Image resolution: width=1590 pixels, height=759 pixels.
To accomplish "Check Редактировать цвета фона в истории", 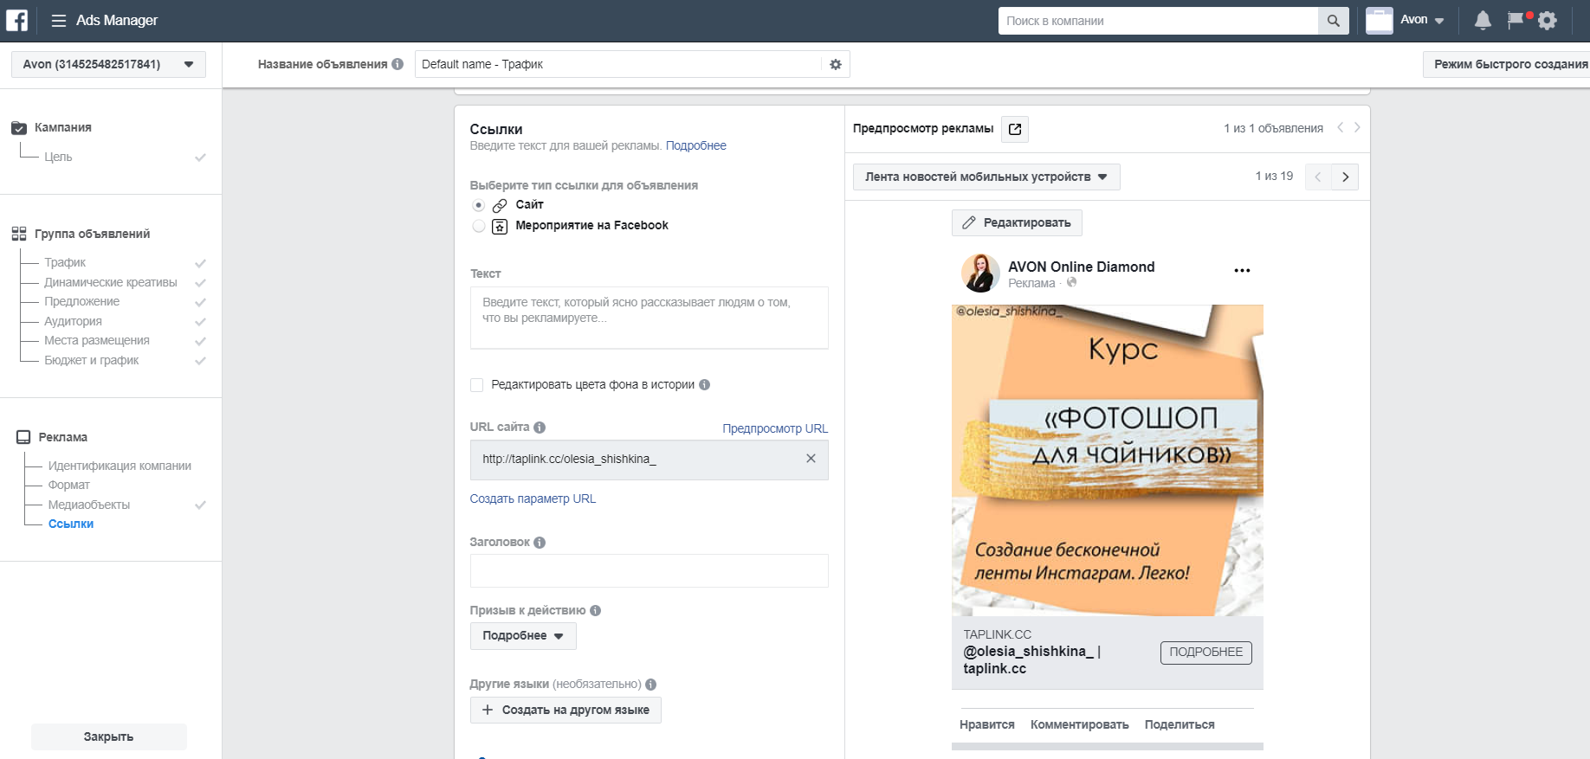I will [476, 385].
